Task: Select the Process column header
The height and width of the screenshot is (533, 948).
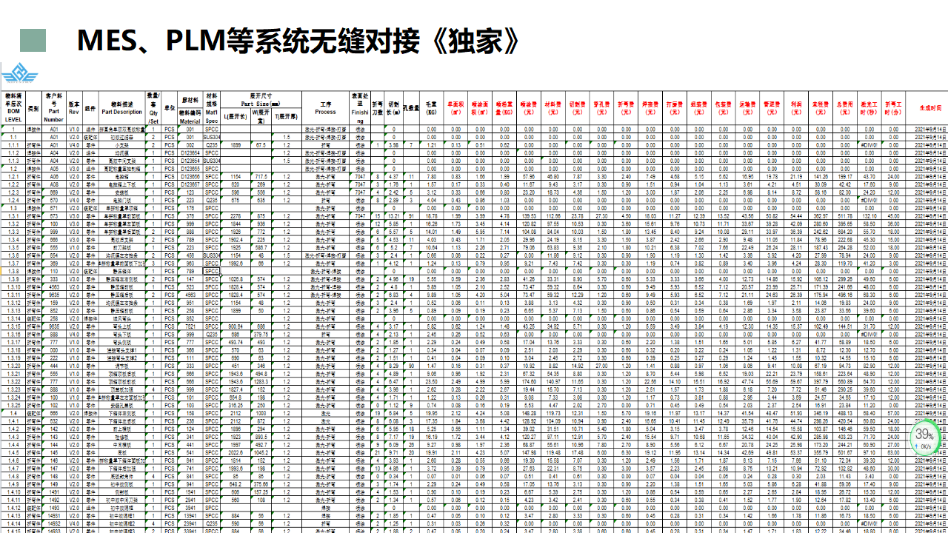Action: tap(325, 108)
